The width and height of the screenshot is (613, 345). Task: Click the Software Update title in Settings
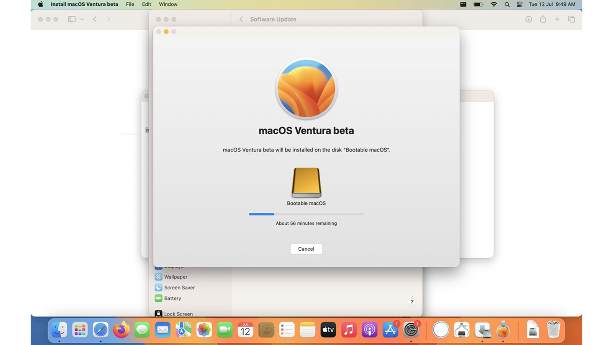click(273, 19)
